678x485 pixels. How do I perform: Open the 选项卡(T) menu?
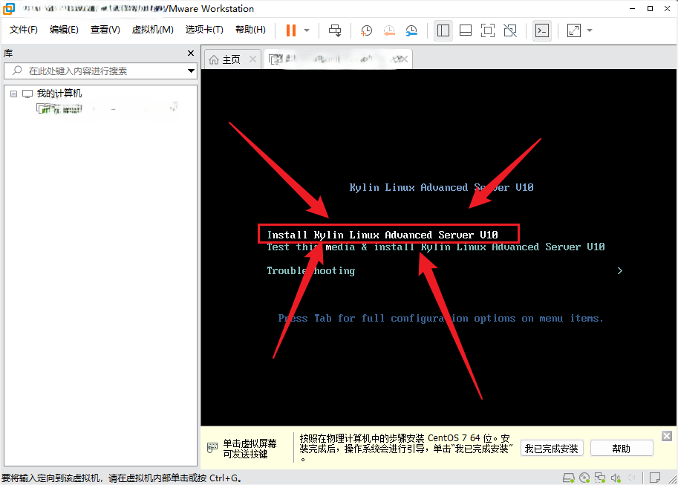[204, 30]
